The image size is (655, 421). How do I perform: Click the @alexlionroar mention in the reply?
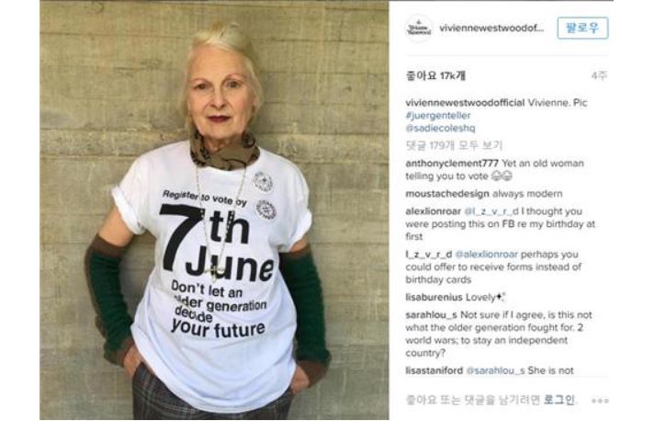pyautogui.click(x=486, y=255)
